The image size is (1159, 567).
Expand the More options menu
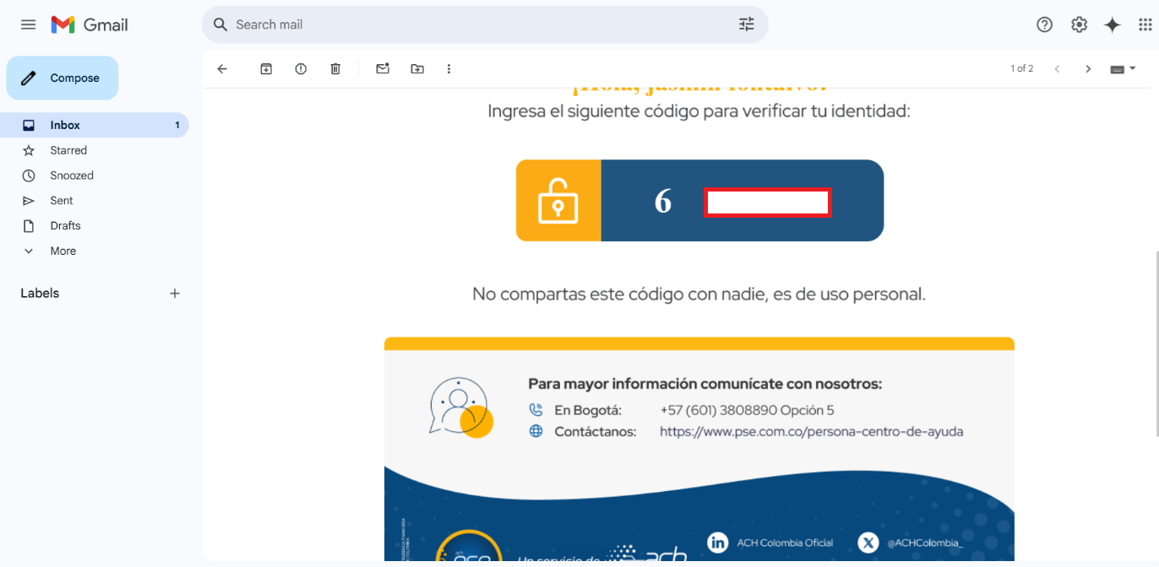click(x=449, y=69)
